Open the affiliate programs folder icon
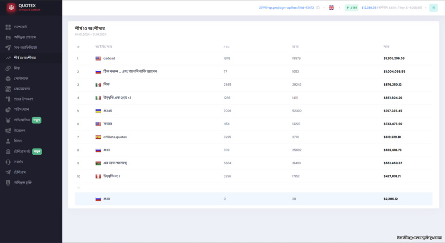 click(x=8, y=37)
